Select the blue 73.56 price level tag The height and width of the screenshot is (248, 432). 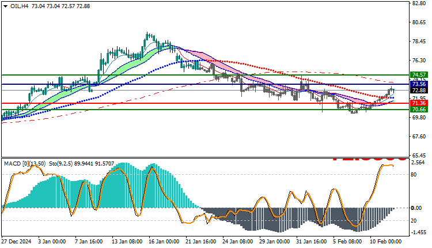tap(419, 84)
